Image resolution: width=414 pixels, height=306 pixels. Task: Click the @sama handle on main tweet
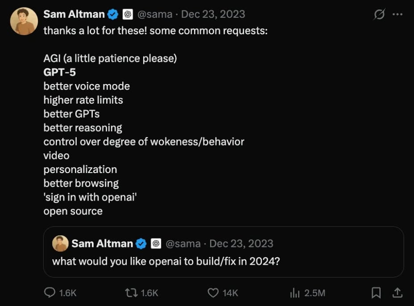click(x=155, y=14)
